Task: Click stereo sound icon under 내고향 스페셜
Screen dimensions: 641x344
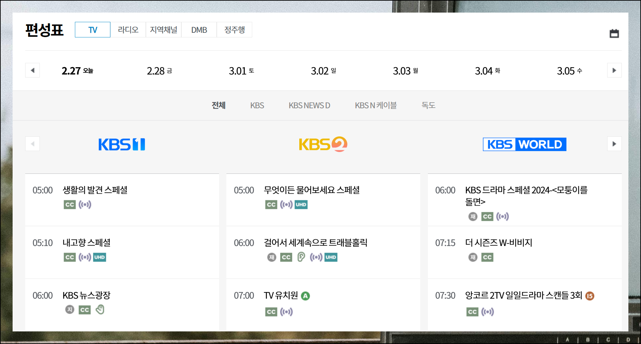Action: (85, 257)
